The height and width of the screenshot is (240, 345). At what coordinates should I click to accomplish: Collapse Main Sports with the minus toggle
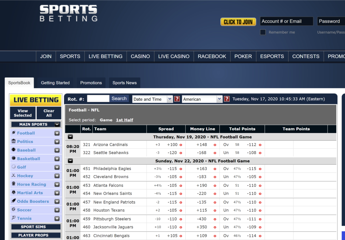pyautogui.click(x=57, y=124)
